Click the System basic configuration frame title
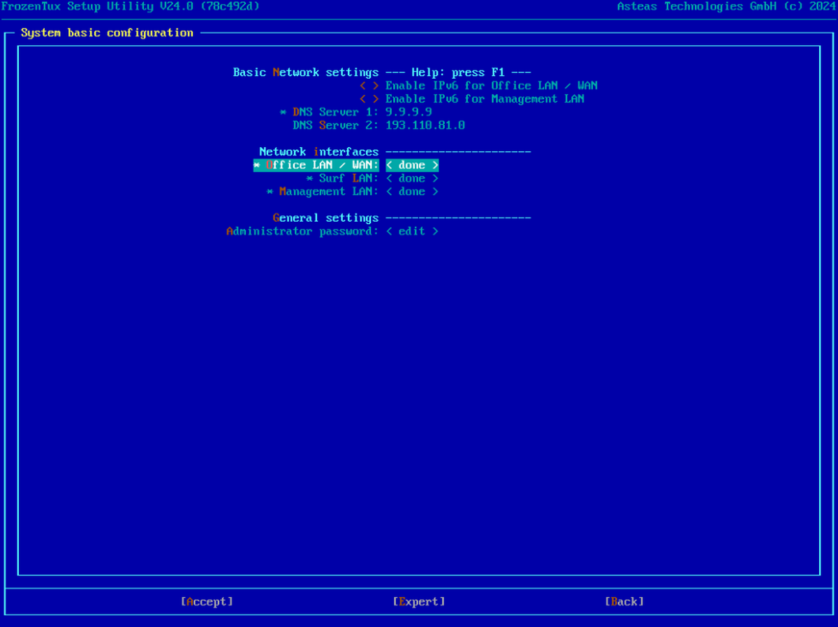The width and height of the screenshot is (838, 627). point(107,33)
